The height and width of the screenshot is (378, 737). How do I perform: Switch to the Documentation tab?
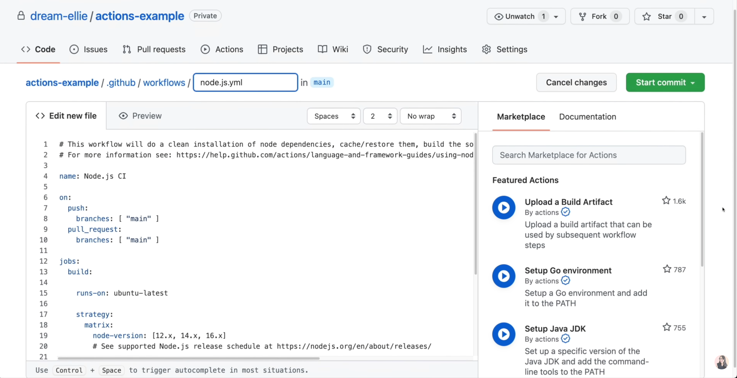(x=587, y=117)
